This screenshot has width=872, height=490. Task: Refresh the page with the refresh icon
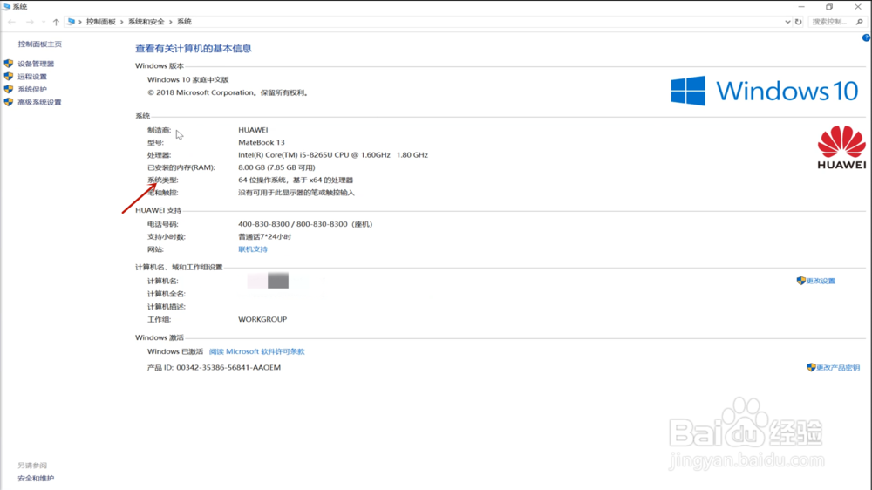[799, 22]
